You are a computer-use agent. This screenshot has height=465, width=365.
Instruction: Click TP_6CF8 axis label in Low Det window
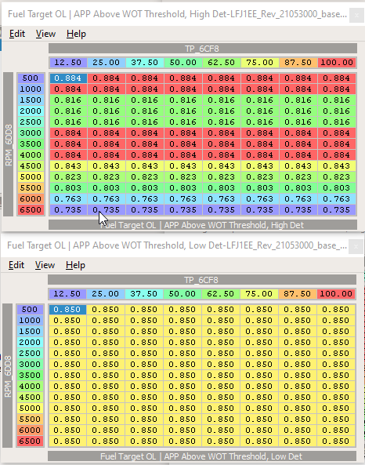(x=202, y=280)
